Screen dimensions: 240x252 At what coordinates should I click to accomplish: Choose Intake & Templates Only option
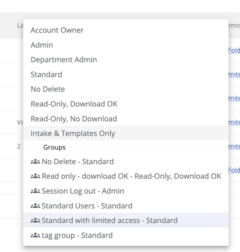coord(73,133)
